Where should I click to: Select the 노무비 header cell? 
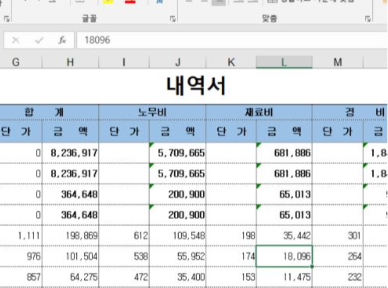click(x=153, y=113)
